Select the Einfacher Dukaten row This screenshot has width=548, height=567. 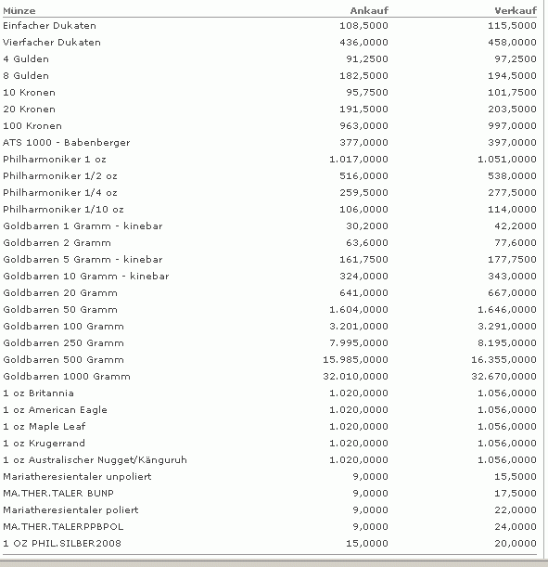pos(270,26)
